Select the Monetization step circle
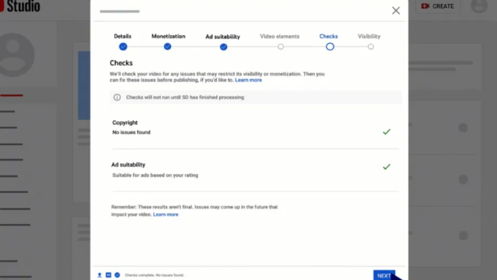Screen dimensions: 497x280 click(167, 47)
